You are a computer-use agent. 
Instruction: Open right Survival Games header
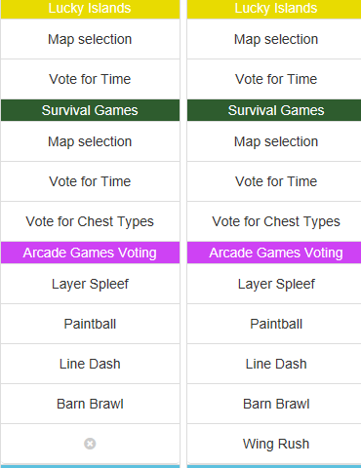274,110
